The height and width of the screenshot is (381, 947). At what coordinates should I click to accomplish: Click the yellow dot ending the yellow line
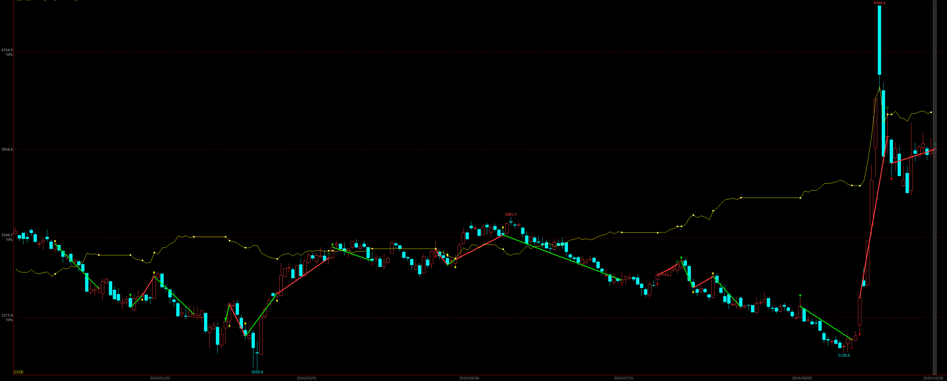931,112
